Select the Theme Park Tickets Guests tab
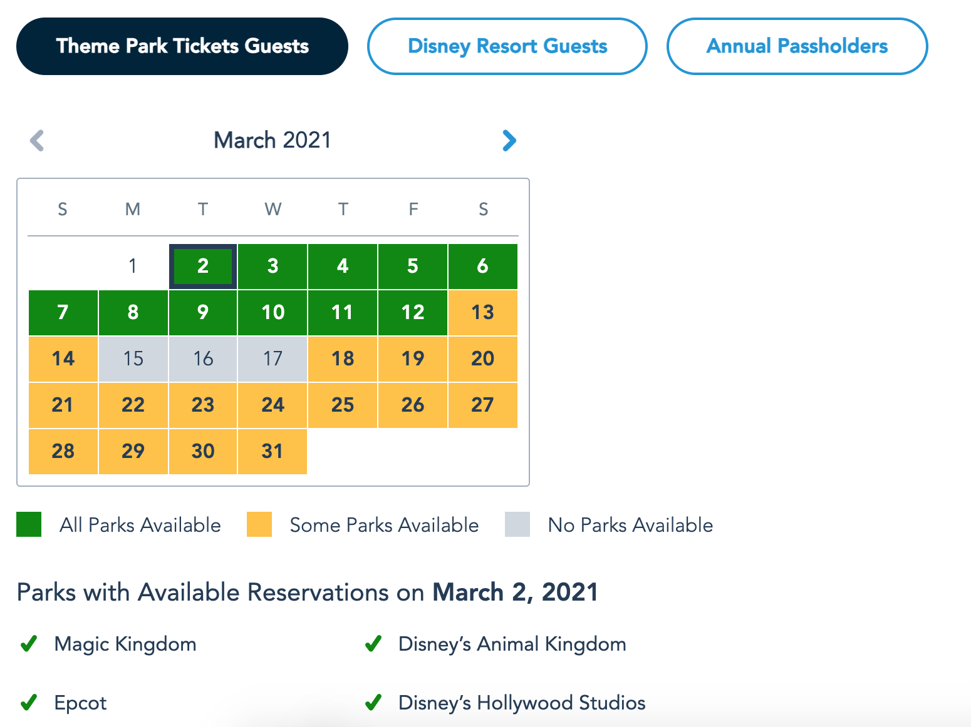The height and width of the screenshot is (727, 971). tap(182, 46)
